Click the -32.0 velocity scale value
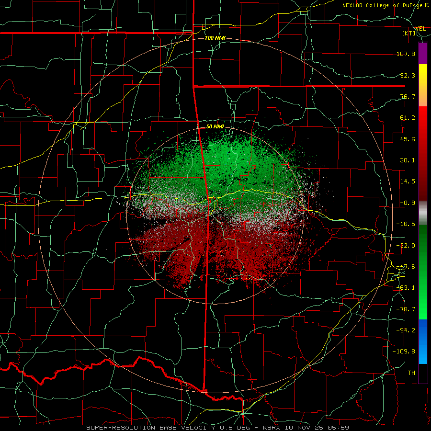Viewport: 431px width, 431px height. (406, 245)
